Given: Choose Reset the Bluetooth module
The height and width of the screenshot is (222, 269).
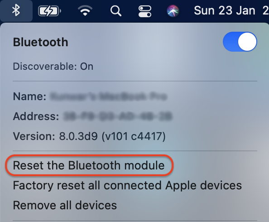Looking at the screenshot, I should [x=89, y=165].
